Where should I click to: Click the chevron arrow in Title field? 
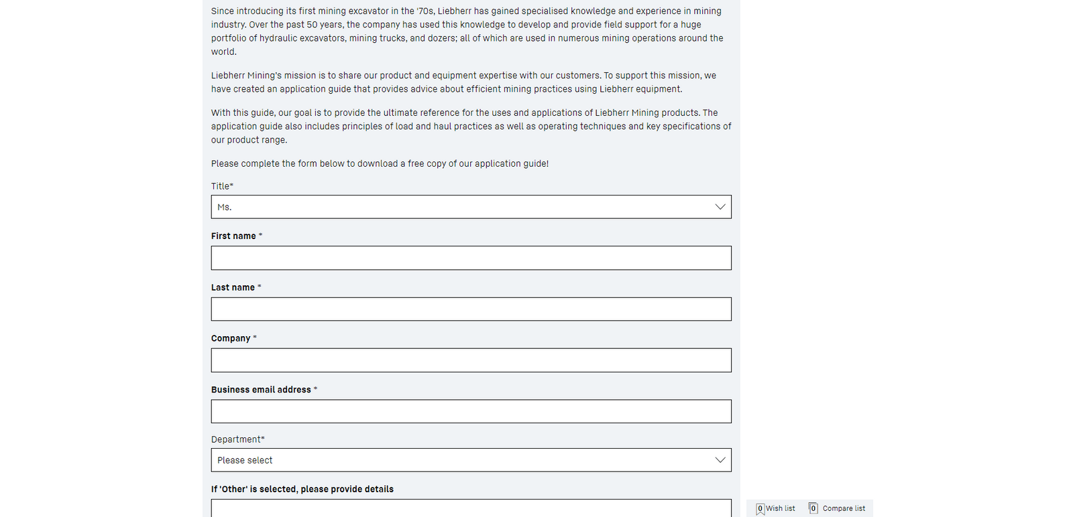click(720, 207)
